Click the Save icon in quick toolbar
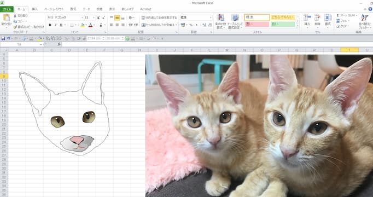 pos(3,38)
